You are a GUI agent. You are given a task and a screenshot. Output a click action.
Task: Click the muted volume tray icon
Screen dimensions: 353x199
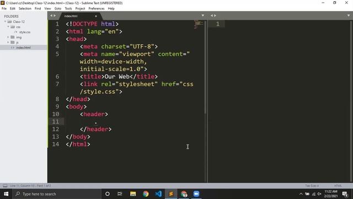tap(319, 194)
